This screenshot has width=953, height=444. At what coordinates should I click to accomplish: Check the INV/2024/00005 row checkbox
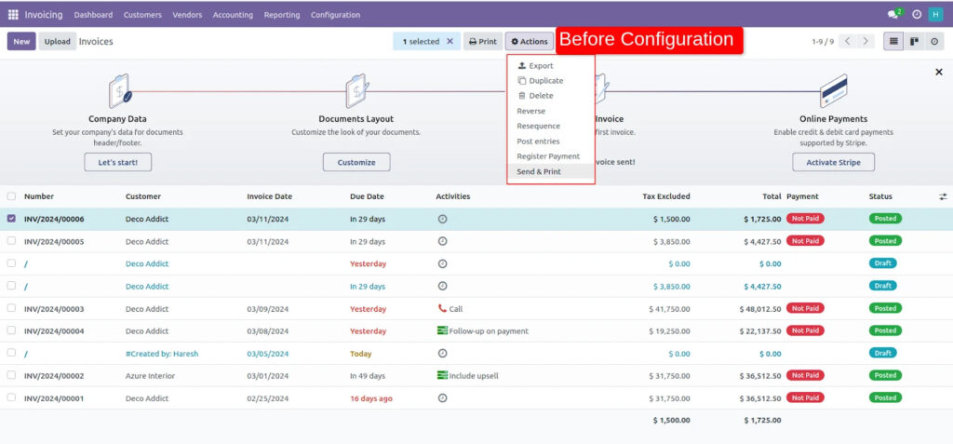[11, 241]
